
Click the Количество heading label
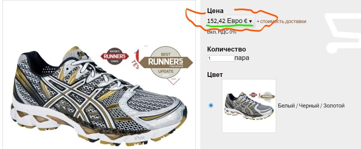pyautogui.click(x=226, y=49)
